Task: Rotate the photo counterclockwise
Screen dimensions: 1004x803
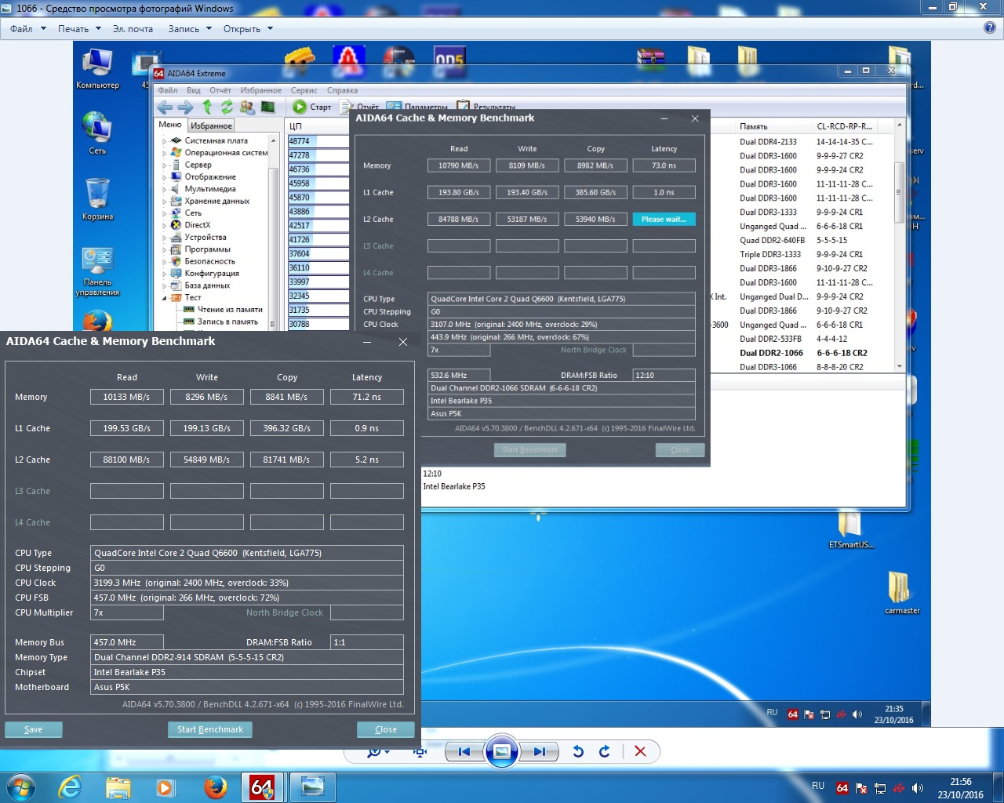Action: coord(578,751)
